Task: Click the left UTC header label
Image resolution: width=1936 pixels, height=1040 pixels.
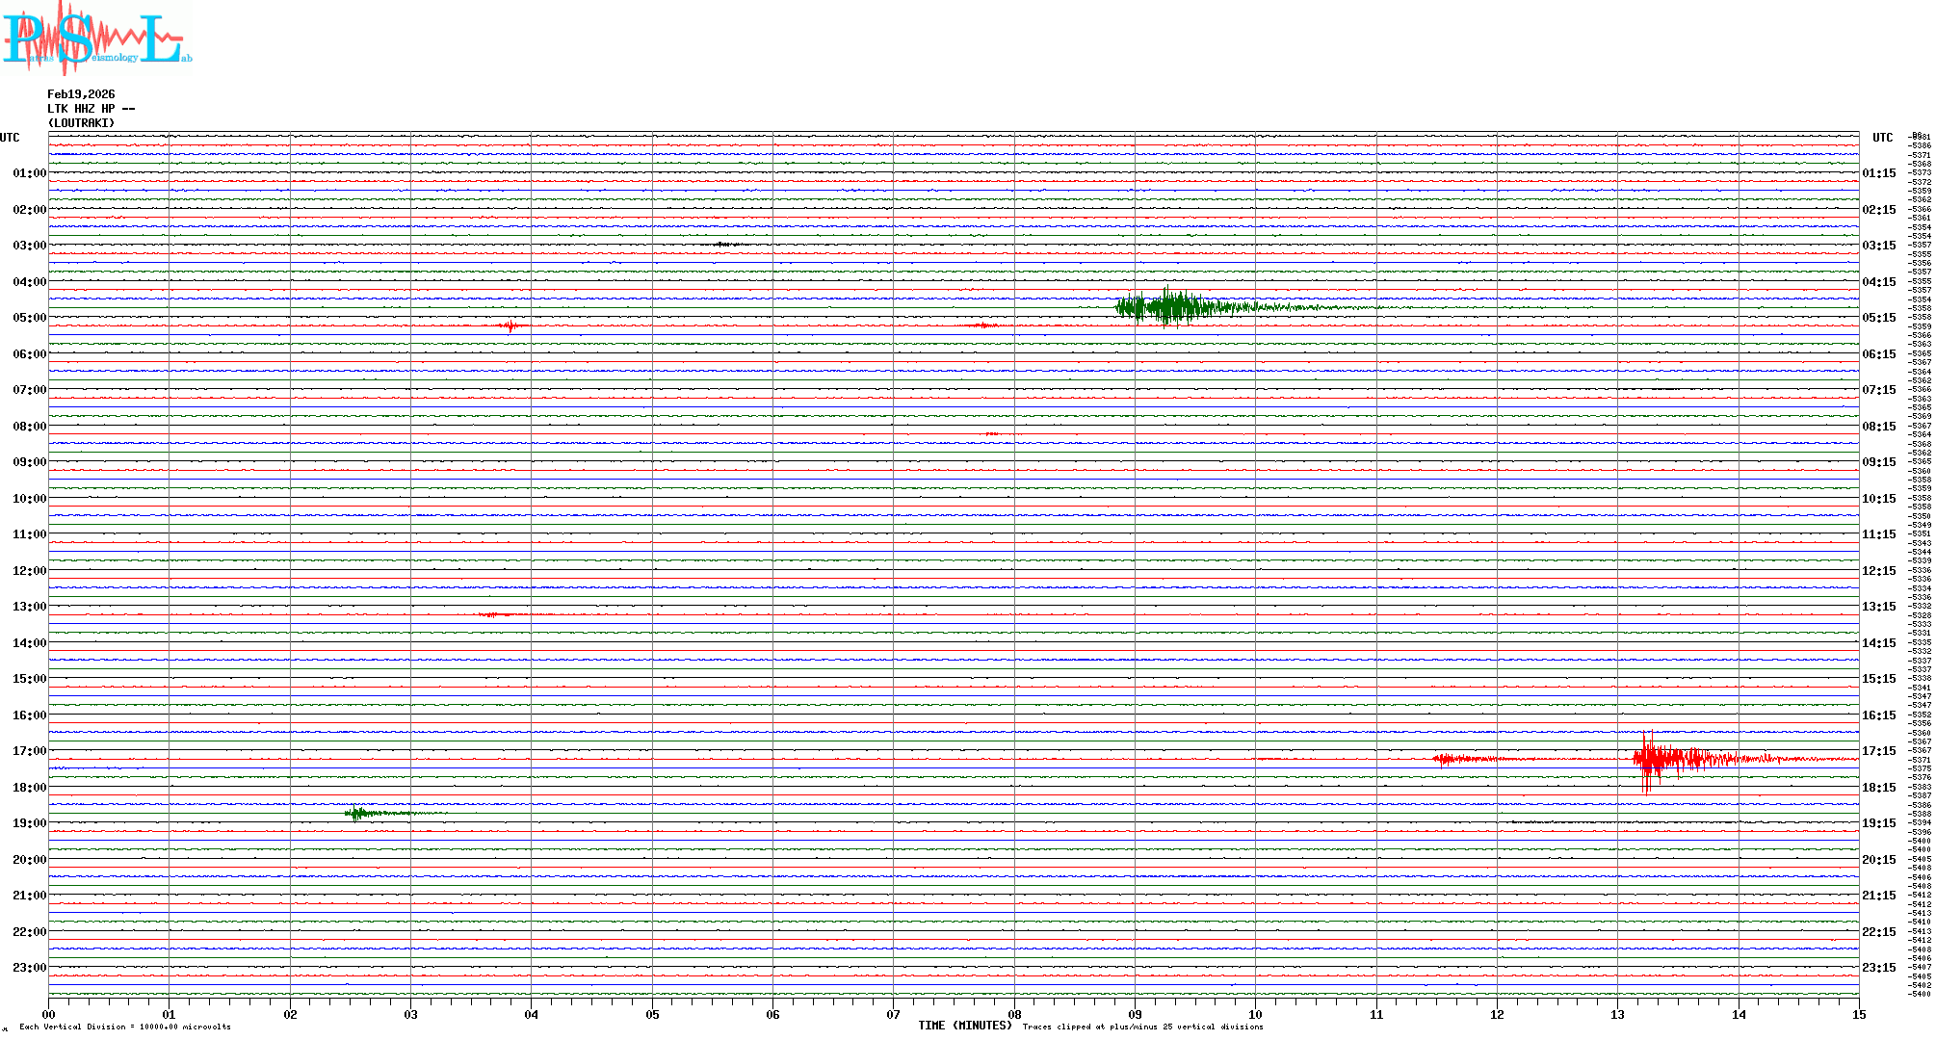Action: (x=10, y=138)
